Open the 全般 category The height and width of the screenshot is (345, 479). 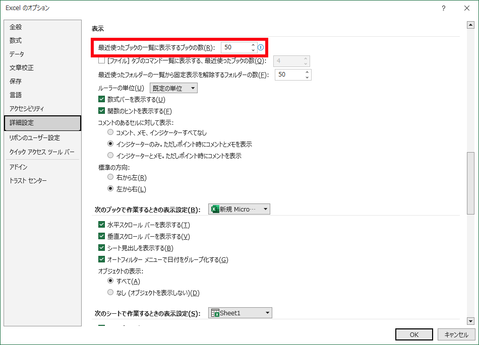(42, 27)
